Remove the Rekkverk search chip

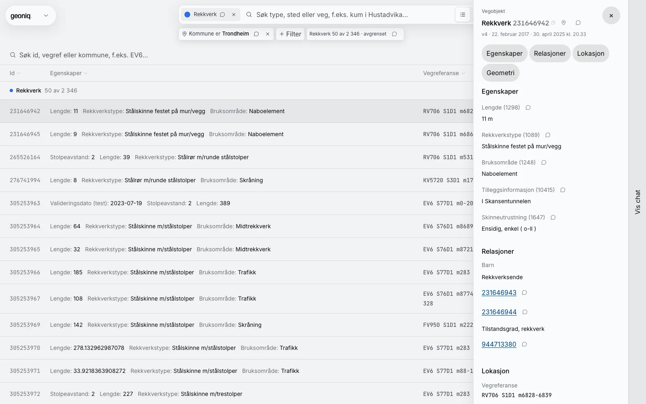coord(234,15)
